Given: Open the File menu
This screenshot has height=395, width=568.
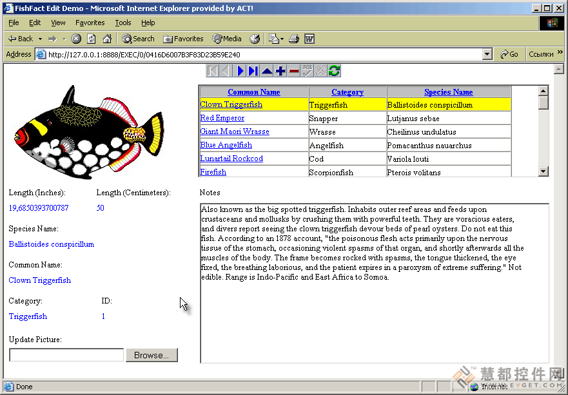Looking at the screenshot, I should point(14,23).
